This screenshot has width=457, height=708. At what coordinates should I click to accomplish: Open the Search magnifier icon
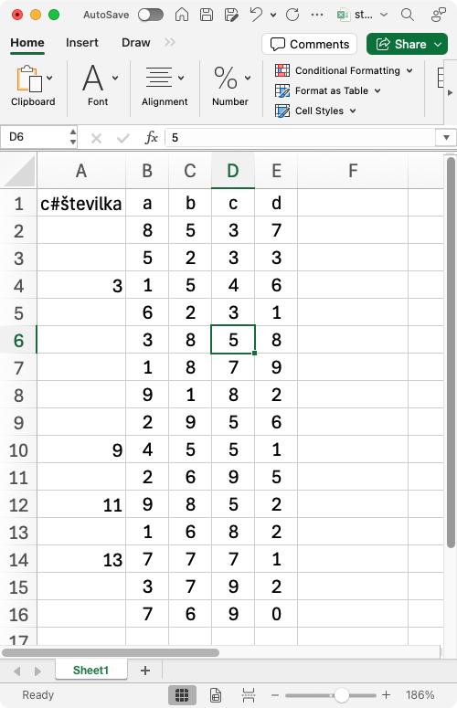coord(408,15)
